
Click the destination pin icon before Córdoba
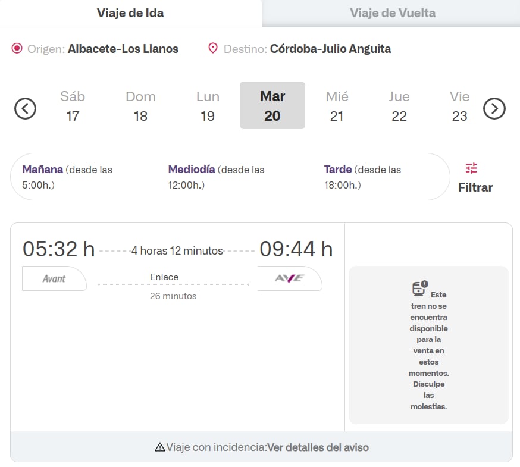pyautogui.click(x=212, y=48)
